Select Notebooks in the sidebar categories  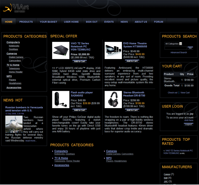pos(14,46)
